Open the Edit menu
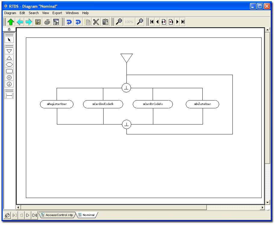Viewport: 277px width, 225px height. point(22,13)
